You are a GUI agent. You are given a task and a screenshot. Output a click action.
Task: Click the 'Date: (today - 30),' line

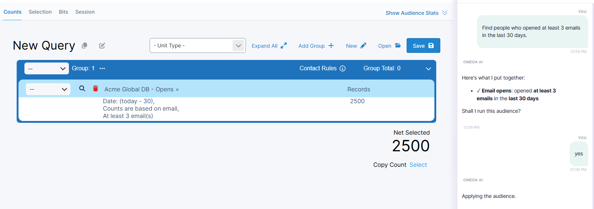pyautogui.click(x=129, y=101)
